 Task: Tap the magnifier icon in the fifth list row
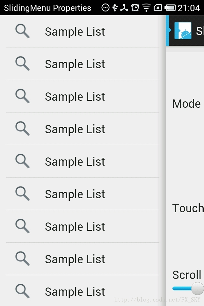(x=22, y=162)
